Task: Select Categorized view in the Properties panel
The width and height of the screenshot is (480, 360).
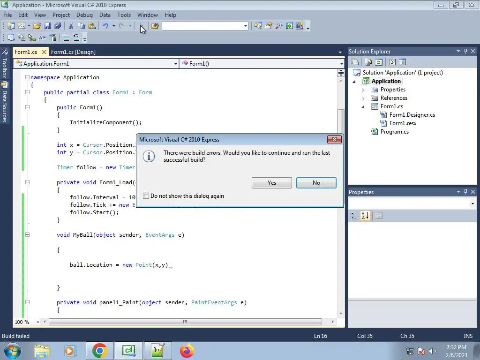Action: pyautogui.click(x=354, y=216)
